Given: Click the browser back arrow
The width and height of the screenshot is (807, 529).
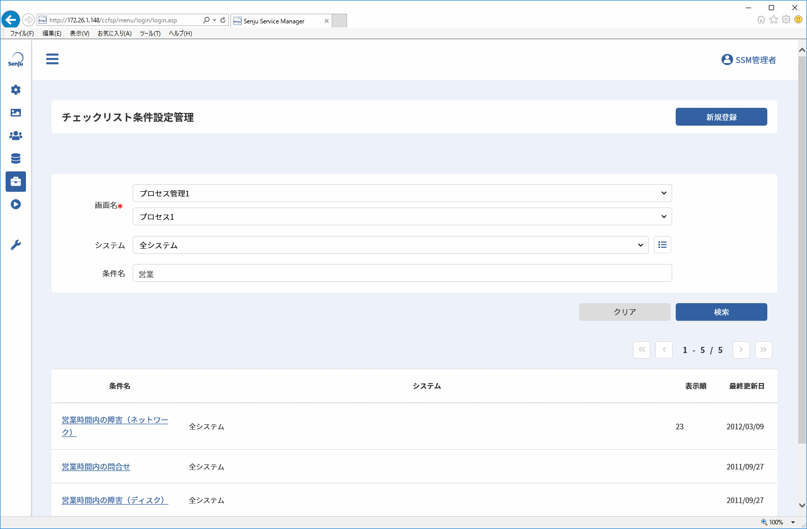Looking at the screenshot, I should coord(11,20).
